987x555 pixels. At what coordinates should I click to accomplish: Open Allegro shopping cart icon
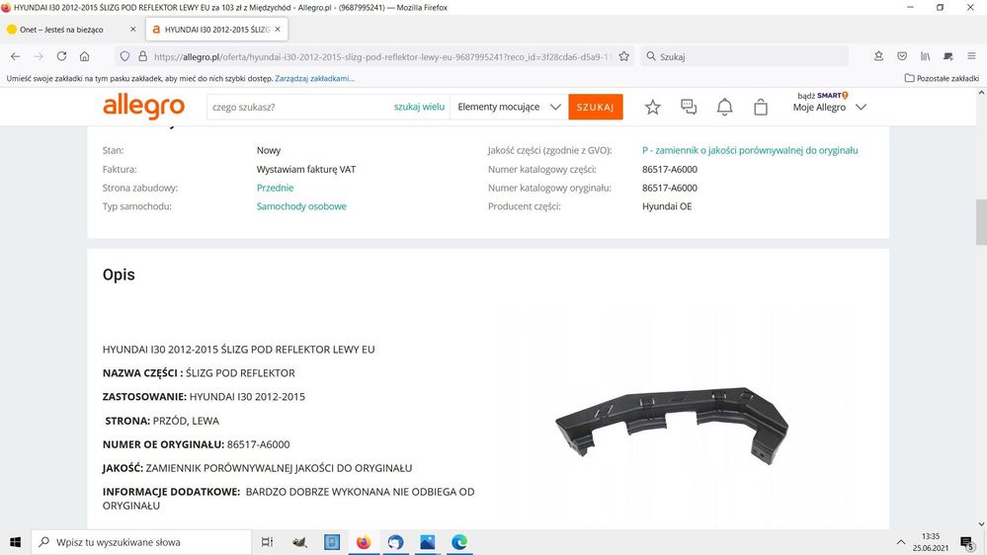(x=761, y=107)
